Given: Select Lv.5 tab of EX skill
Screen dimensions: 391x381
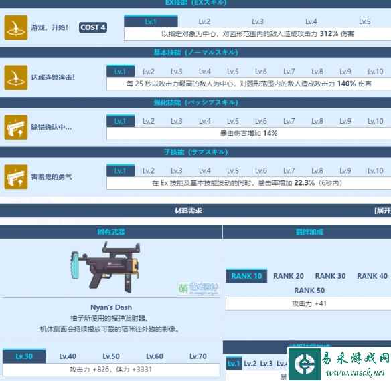Looking at the screenshot, I should click(x=365, y=21).
